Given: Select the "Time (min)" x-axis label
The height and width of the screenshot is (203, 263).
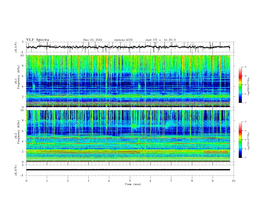Looking at the screenshot, I should pos(133,184).
